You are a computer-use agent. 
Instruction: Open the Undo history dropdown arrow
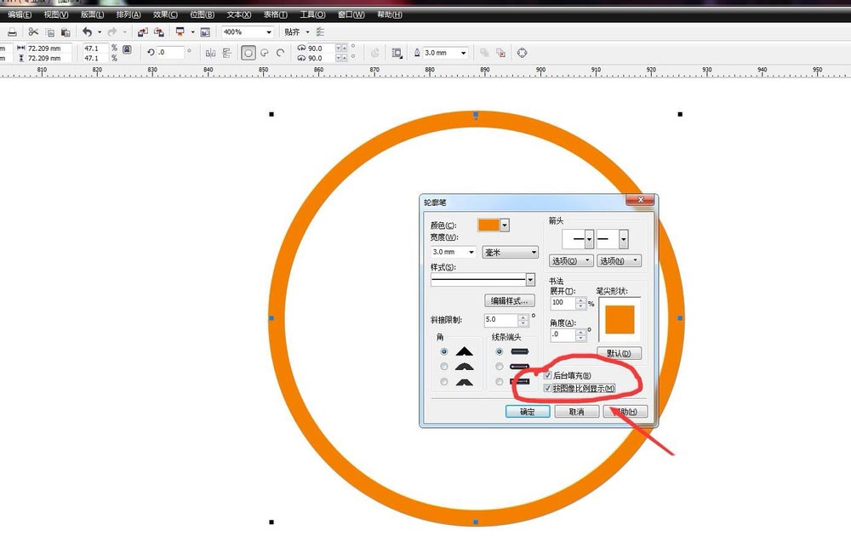(100, 32)
